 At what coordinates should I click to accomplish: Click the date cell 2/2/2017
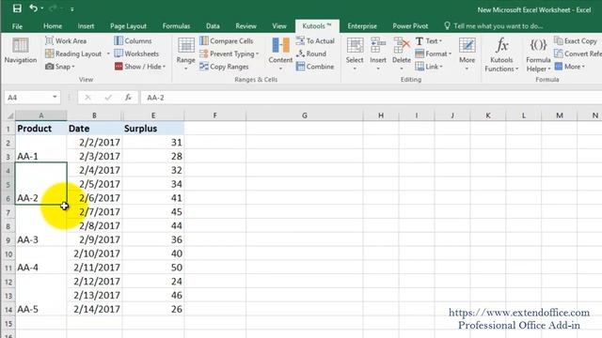click(x=95, y=143)
